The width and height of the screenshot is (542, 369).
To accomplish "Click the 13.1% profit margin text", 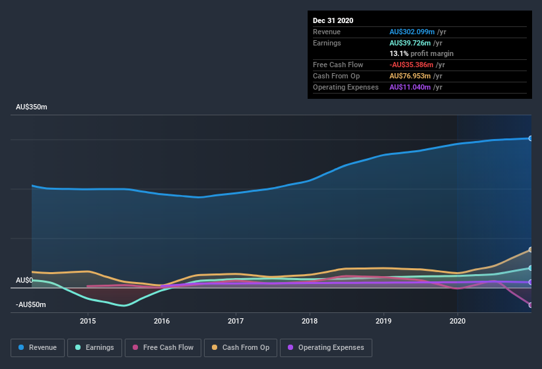I will pyautogui.click(x=421, y=53).
